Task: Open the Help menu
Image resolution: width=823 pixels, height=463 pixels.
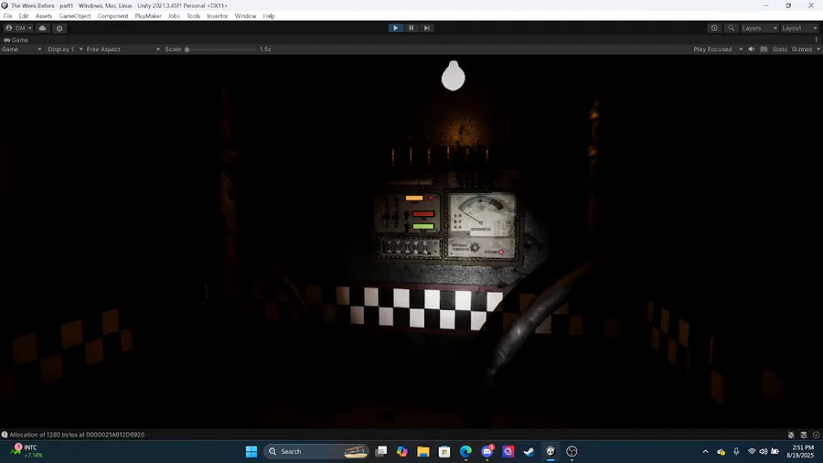Action: tap(269, 16)
